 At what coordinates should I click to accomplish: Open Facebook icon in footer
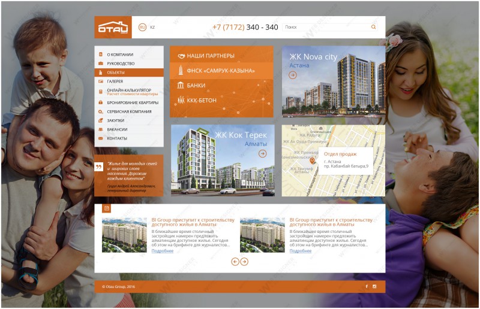[x=367, y=286]
